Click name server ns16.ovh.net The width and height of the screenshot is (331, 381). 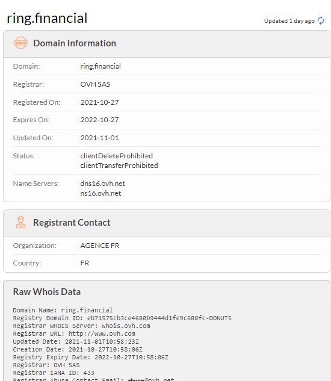[101, 193]
